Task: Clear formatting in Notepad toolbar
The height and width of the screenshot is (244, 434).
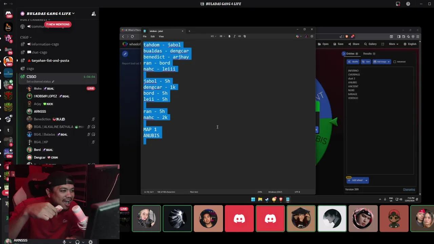Action: (244, 36)
